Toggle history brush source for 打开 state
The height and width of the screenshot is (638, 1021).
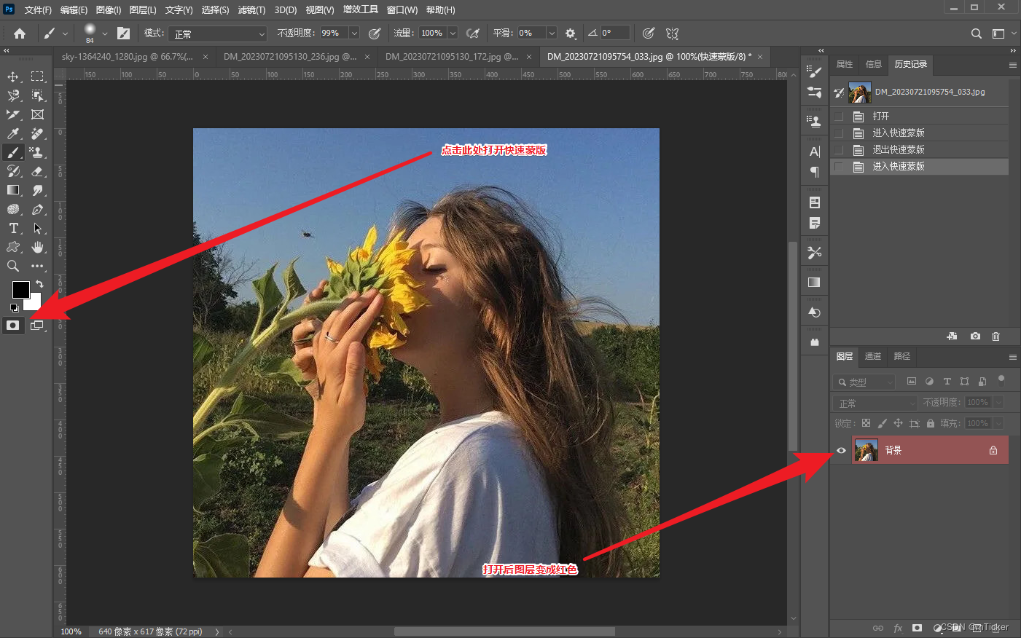point(839,117)
